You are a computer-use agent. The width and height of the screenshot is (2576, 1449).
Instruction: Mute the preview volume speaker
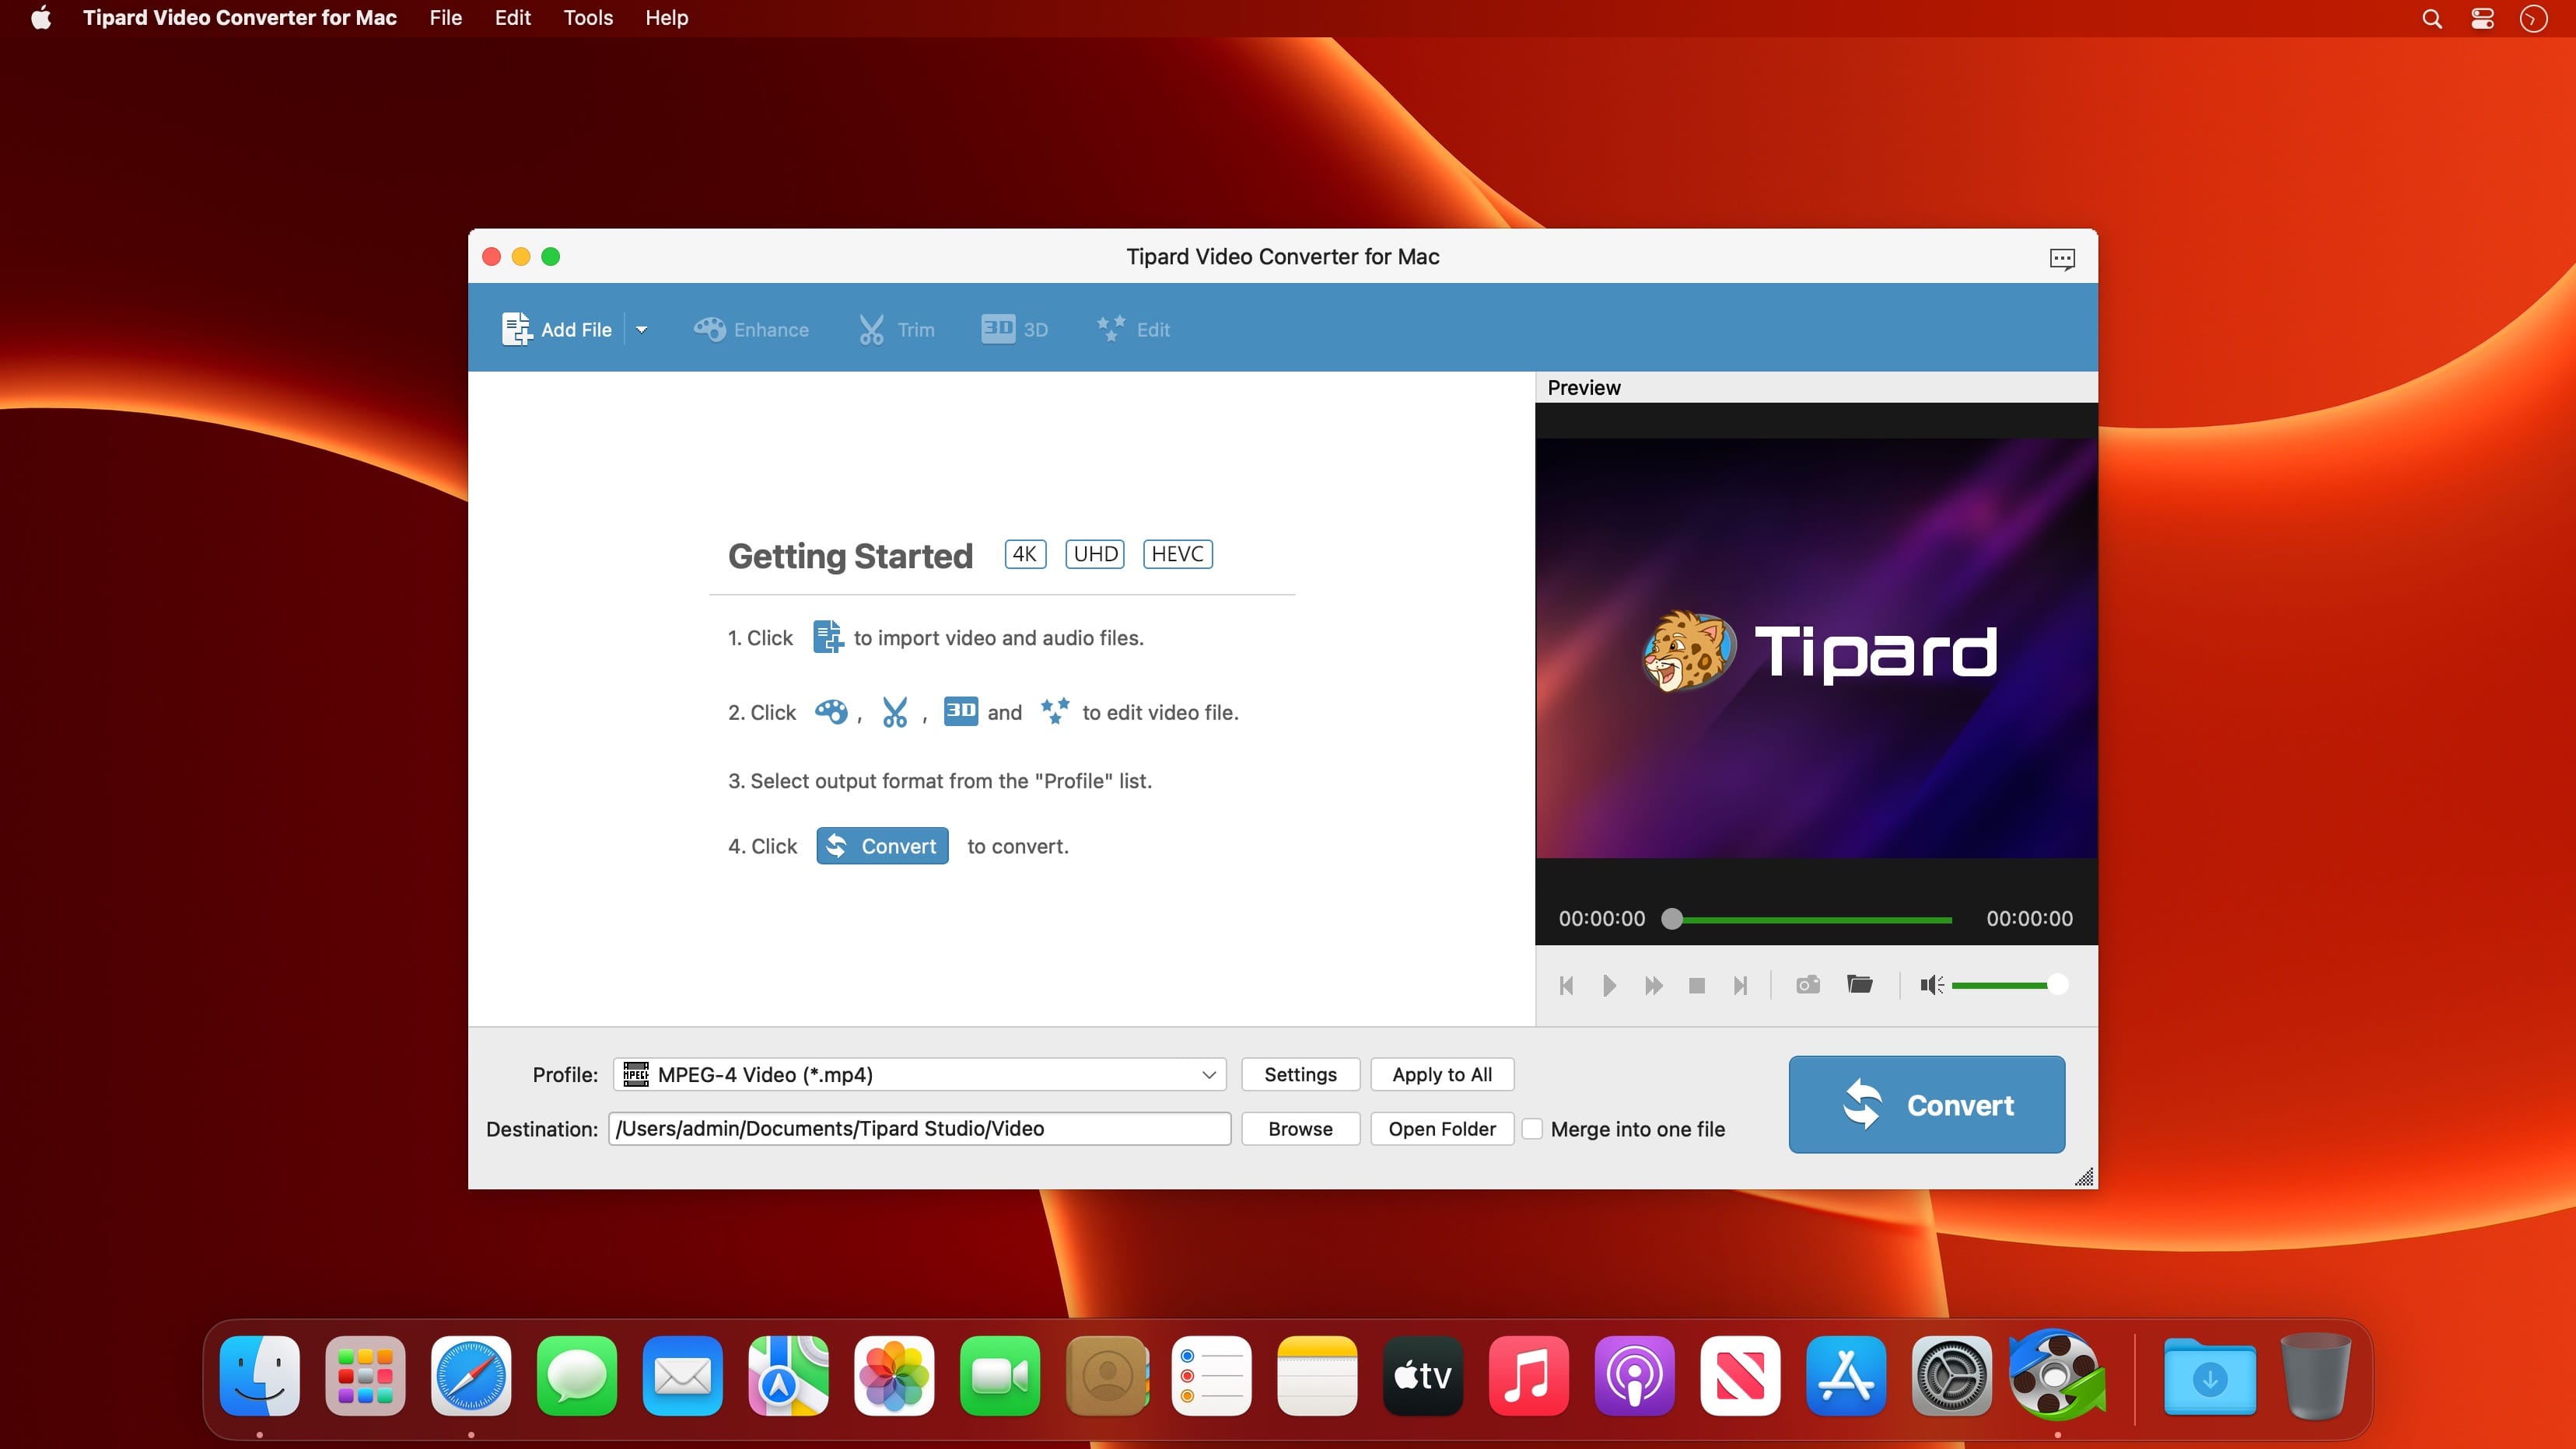[1931, 984]
